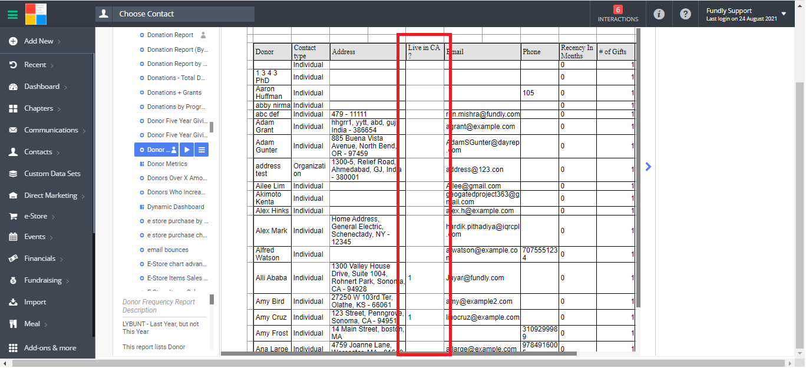Open the Choose Contact person icon
The height and width of the screenshot is (368, 806).
tap(104, 14)
